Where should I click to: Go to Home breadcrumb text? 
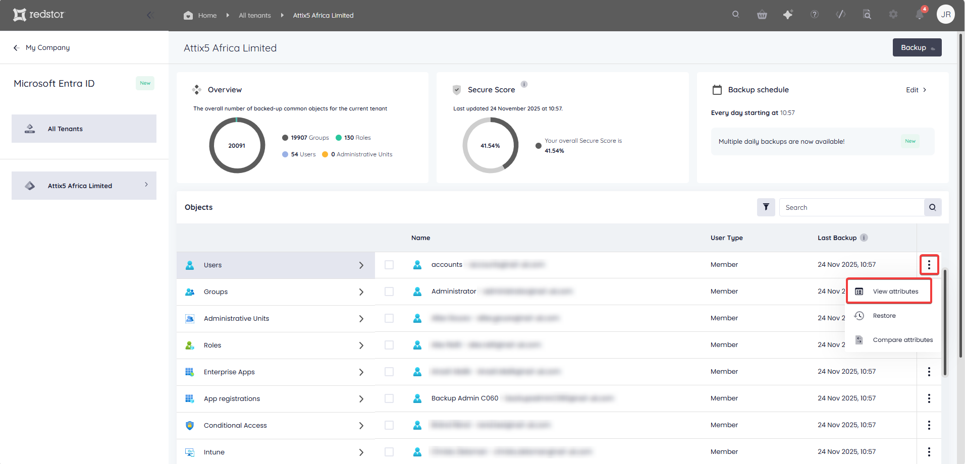[x=207, y=16]
